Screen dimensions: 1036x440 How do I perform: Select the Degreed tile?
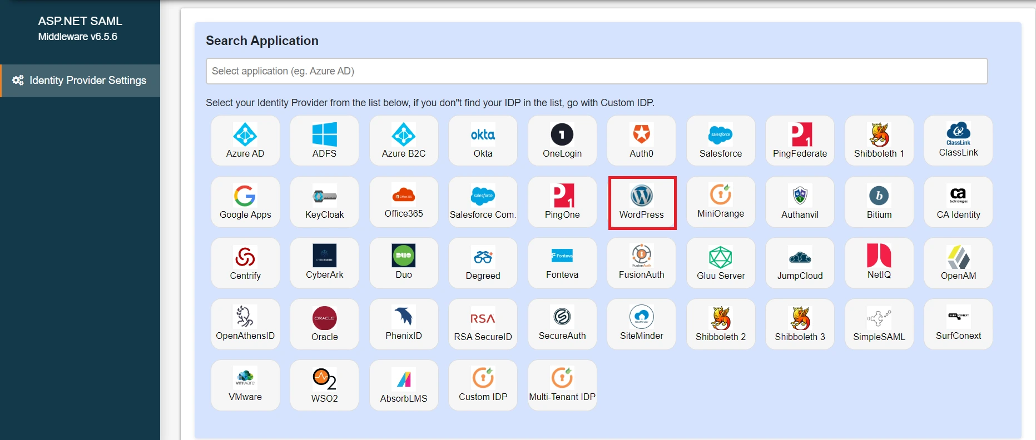(483, 263)
